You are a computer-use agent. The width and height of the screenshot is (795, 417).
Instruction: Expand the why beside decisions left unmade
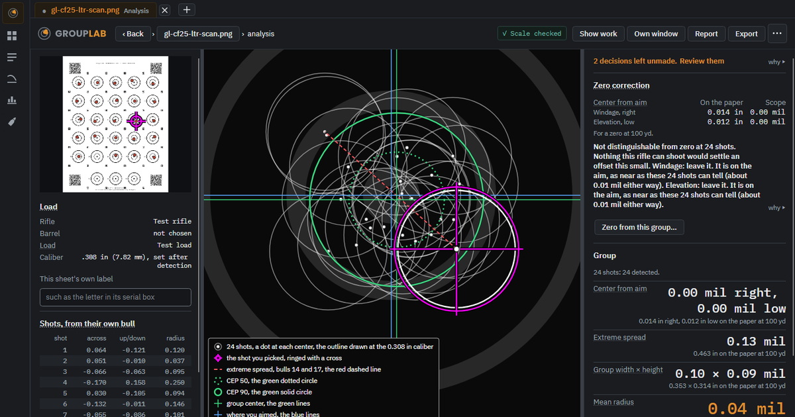[x=776, y=62]
